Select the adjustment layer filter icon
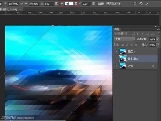161x121 pixels. [x=138, y=33]
